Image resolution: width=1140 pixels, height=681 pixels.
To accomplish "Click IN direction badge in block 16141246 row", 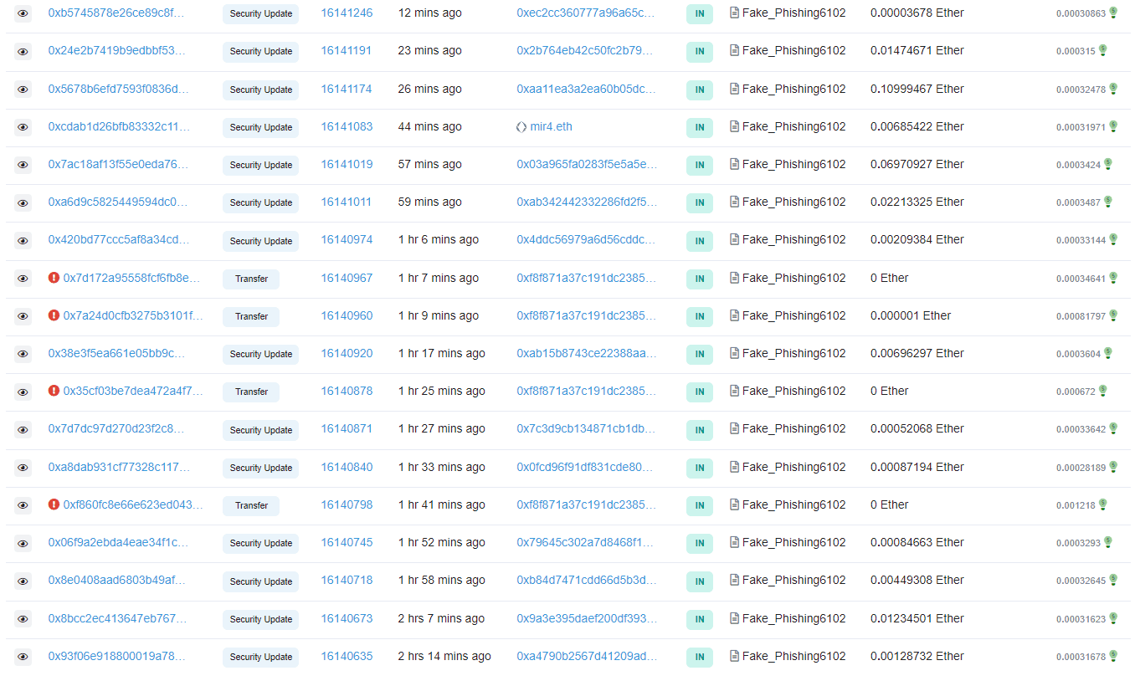I will click(x=700, y=13).
